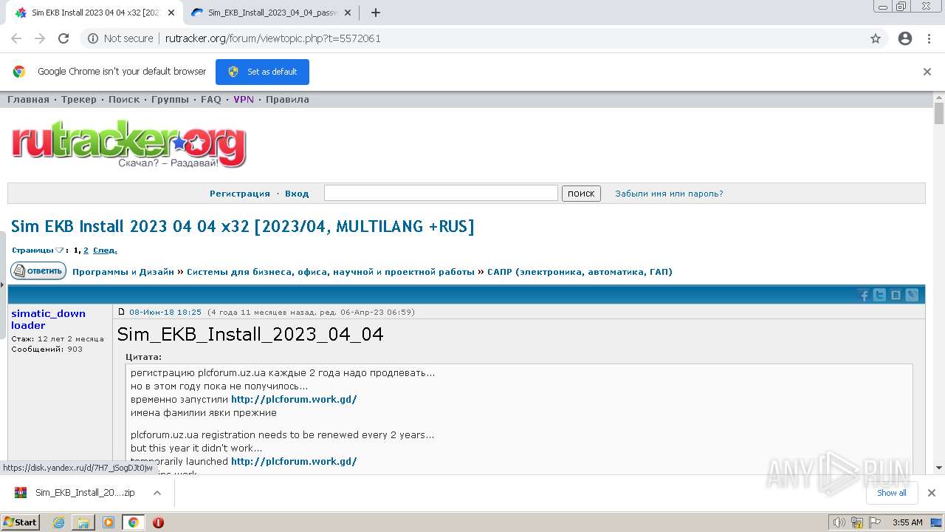Image resolution: width=945 pixels, height=532 pixels.
Task: Click the post document icon beside 08-Июн-18 date
Action: click(x=122, y=312)
